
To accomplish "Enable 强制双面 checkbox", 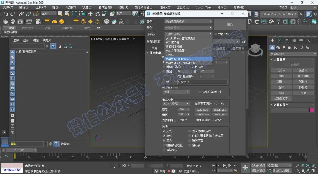I will (190, 141).
